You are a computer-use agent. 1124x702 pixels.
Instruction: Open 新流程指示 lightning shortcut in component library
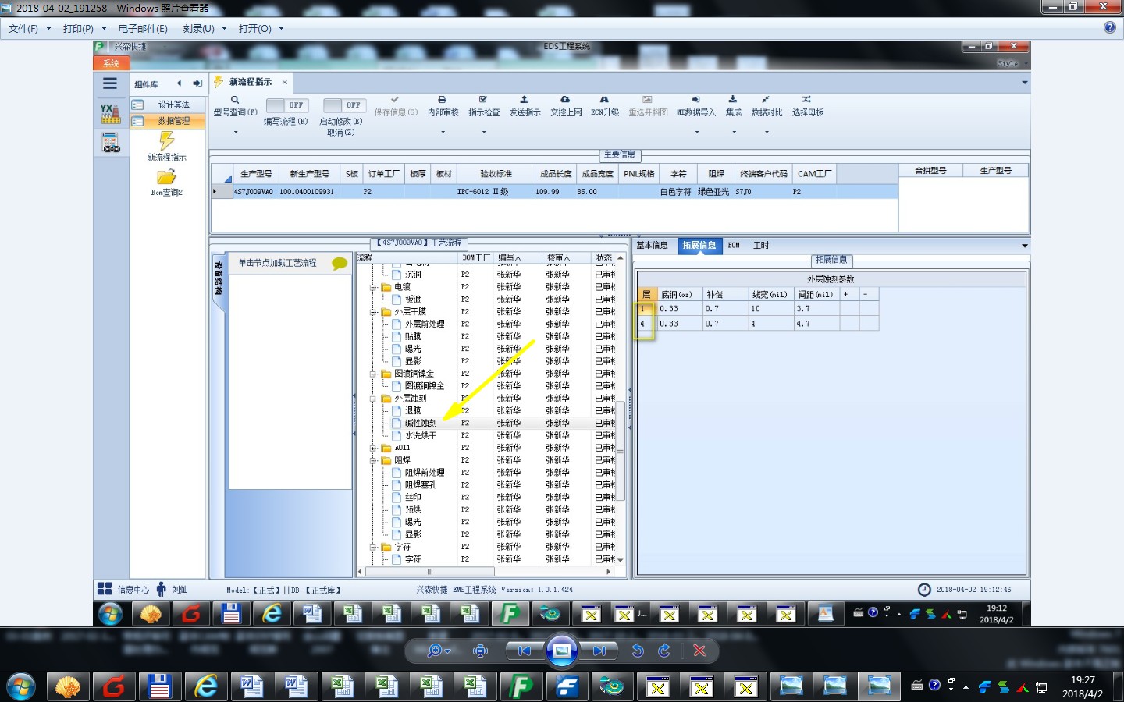pos(166,140)
